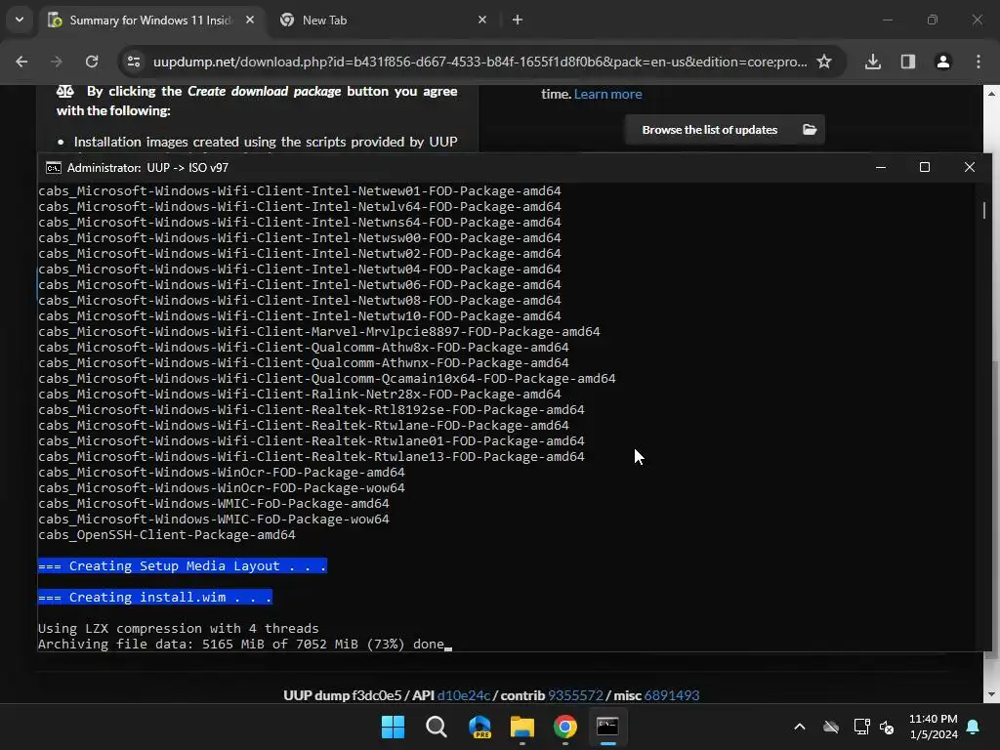Open notifications bell icon
1000x750 pixels.
pyautogui.click(x=974, y=727)
